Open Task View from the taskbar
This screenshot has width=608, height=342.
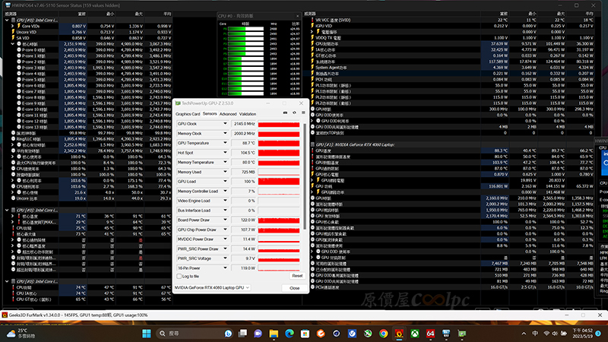(x=242, y=334)
